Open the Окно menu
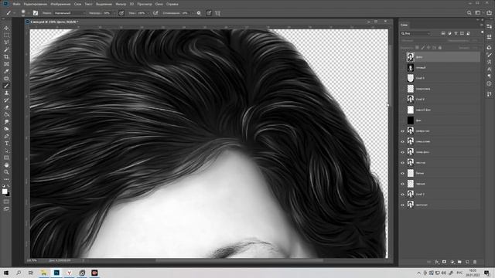 [159, 4]
